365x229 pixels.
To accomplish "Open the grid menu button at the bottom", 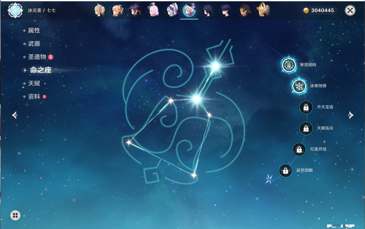I will [15, 215].
